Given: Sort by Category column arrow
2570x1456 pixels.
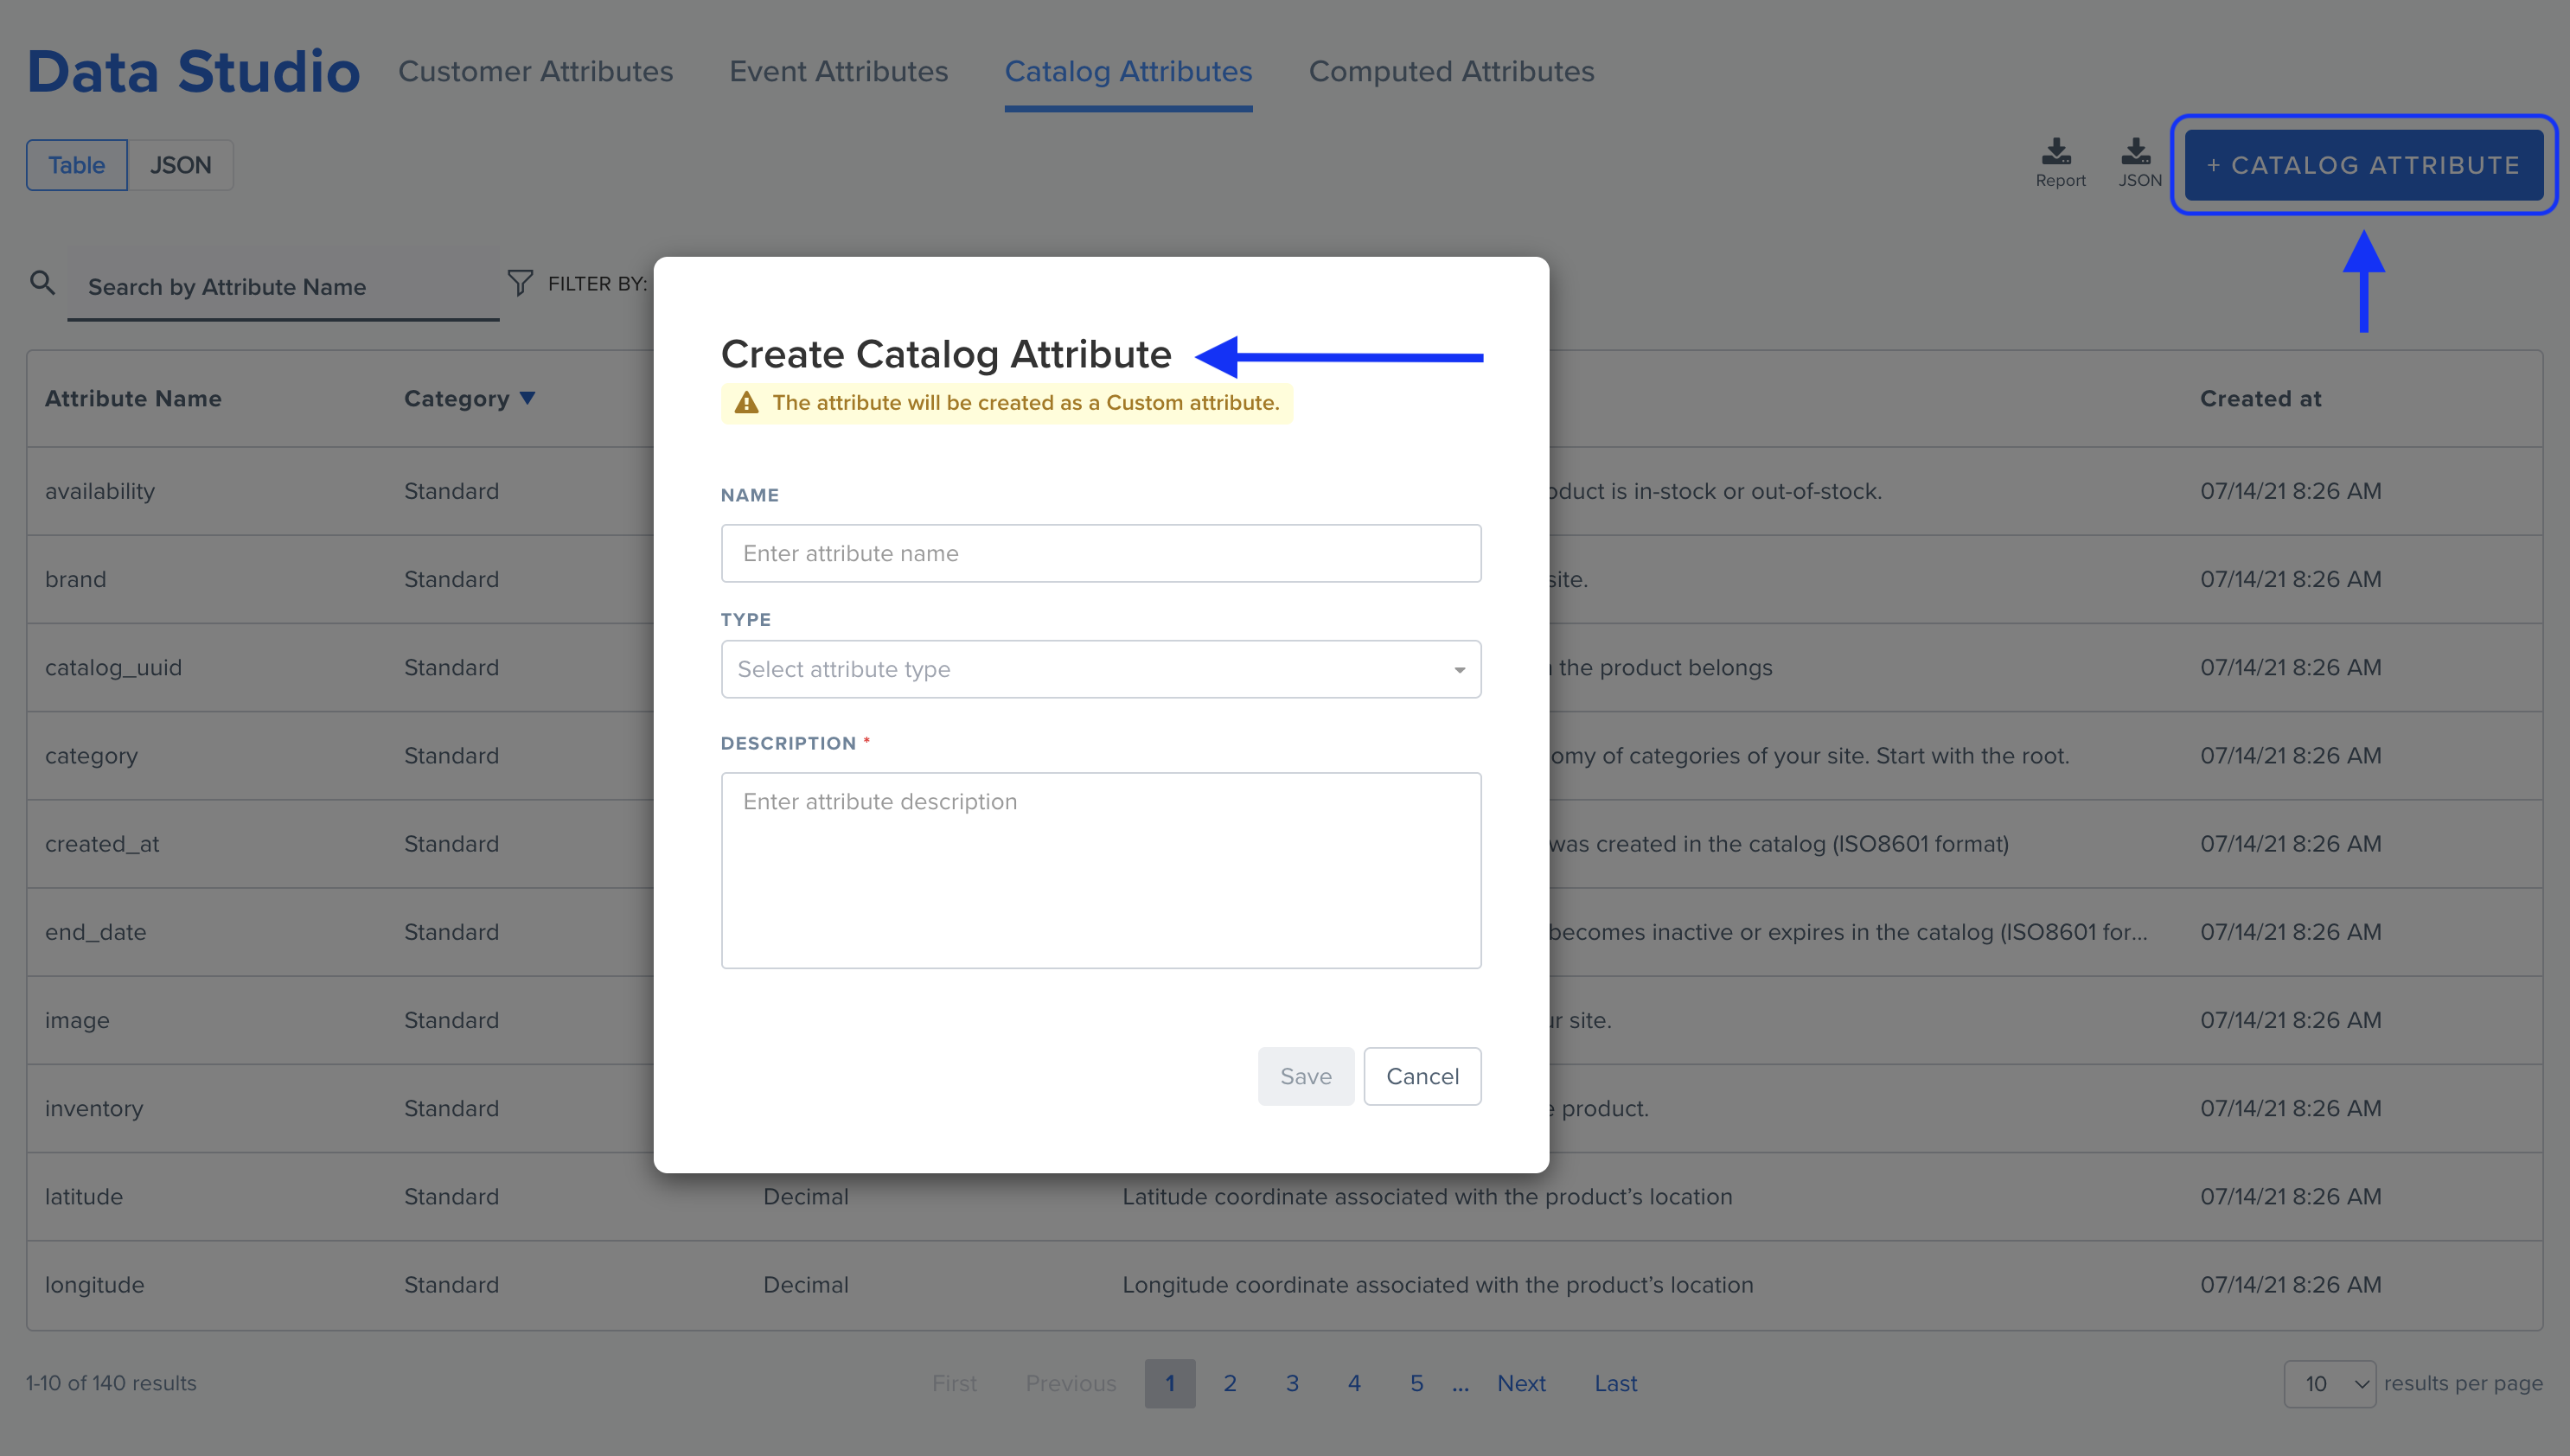Looking at the screenshot, I should tap(528, 399).
